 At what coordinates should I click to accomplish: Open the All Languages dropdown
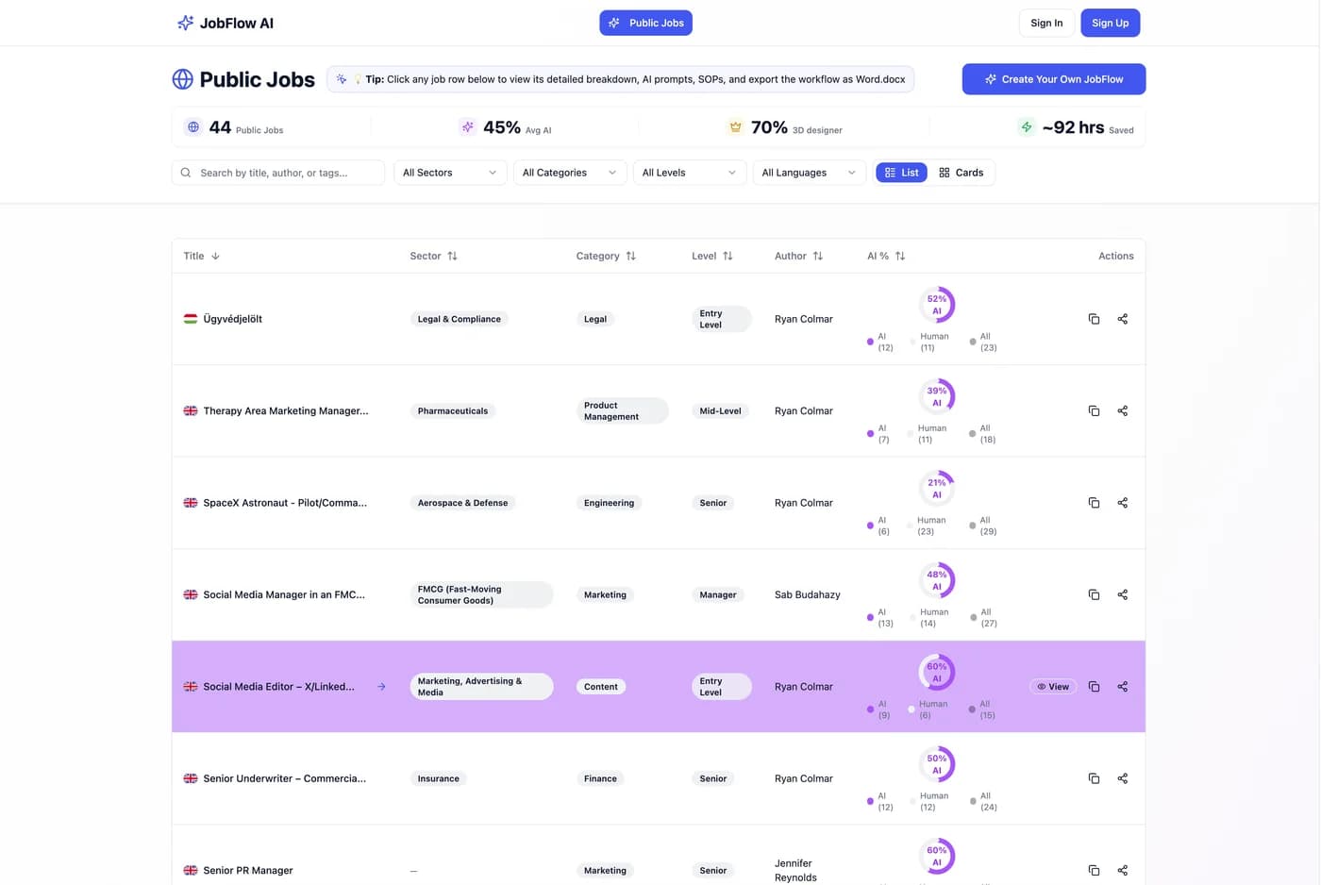[x=809, y=173]
